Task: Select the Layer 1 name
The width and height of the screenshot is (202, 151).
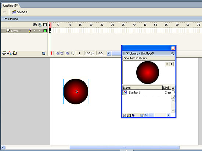Action: 16,31
